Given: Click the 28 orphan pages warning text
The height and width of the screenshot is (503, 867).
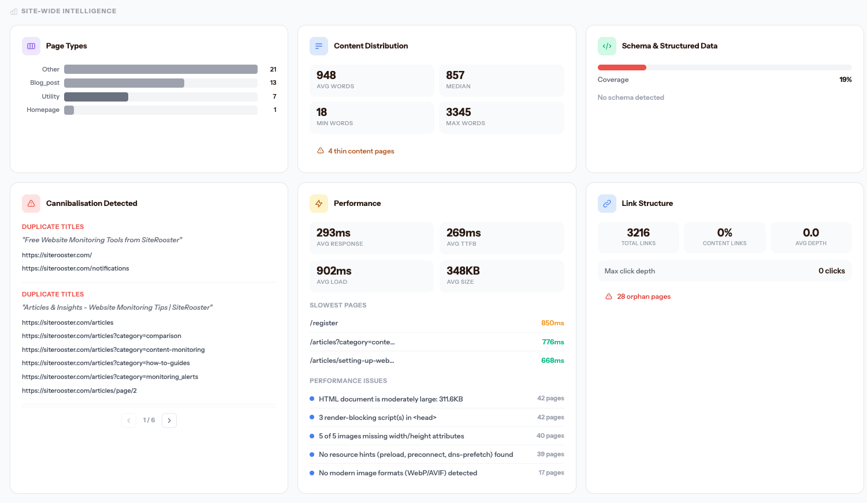Looking at the screenshot, I should point(643,296).
